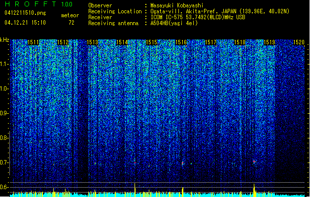Viewport: 310px width, 197px height.
Task: Click the 1515 time marker
Action: point(151,42)
